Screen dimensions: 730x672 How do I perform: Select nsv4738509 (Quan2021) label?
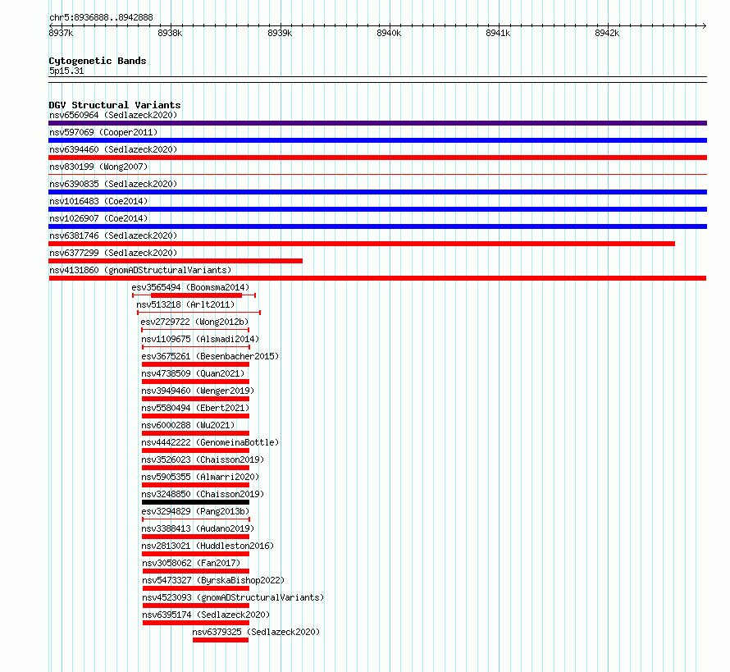193,373
